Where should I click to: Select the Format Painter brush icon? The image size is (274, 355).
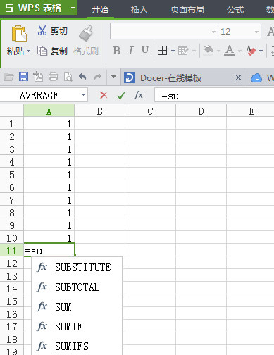coord(86,33)
